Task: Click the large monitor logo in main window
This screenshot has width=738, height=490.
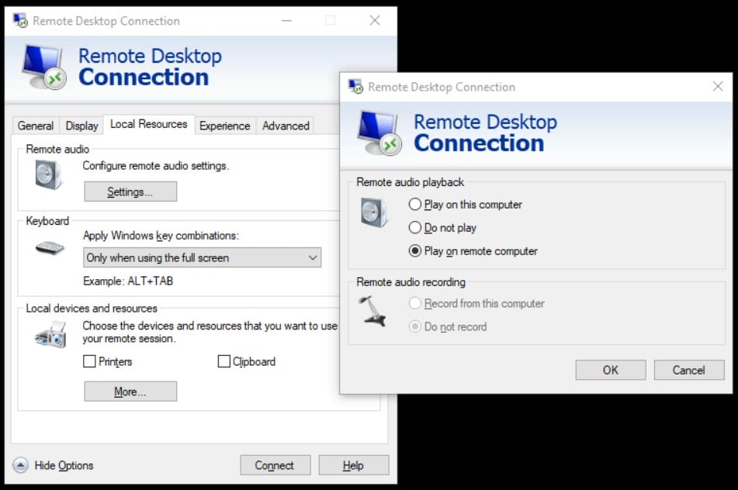Action: point(44,67)
